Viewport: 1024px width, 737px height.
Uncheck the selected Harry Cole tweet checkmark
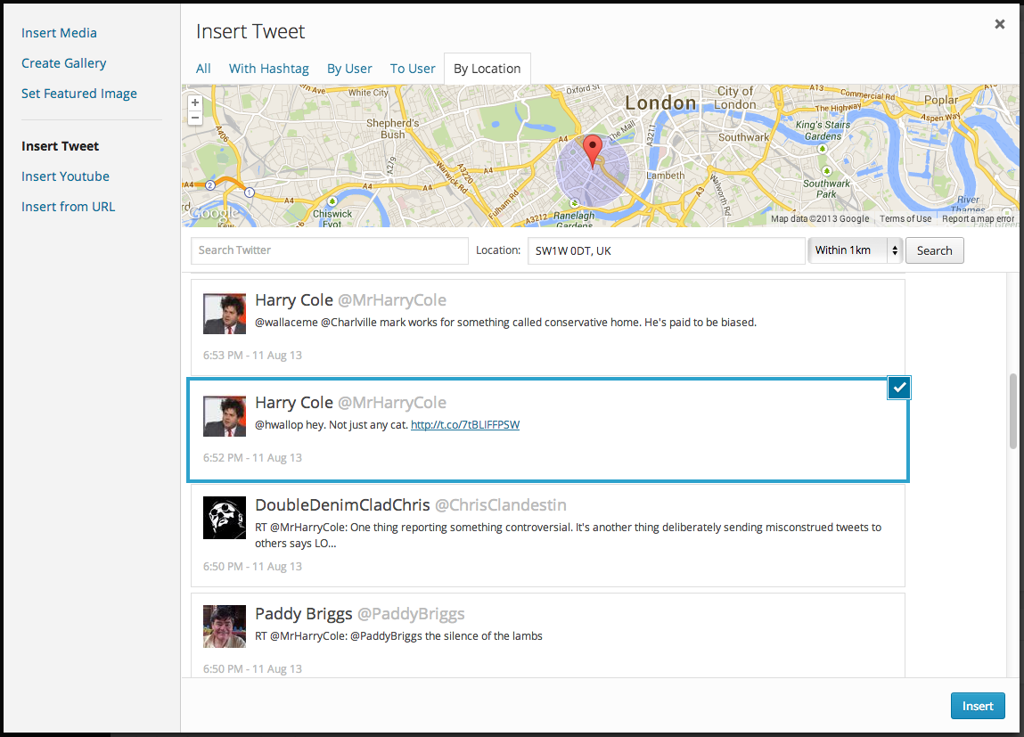point(899,388)
